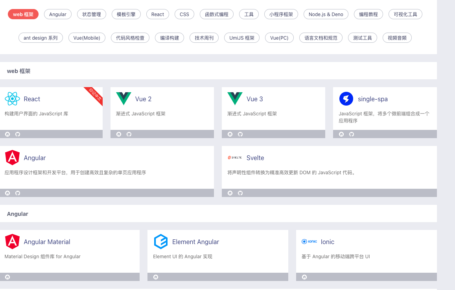
Task: Open the Angular card's GitHub icon
Action: 18,193
